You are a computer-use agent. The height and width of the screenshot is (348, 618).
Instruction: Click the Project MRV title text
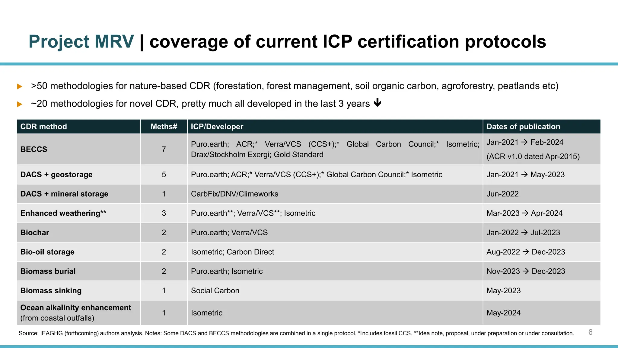(x=81, y=41)
